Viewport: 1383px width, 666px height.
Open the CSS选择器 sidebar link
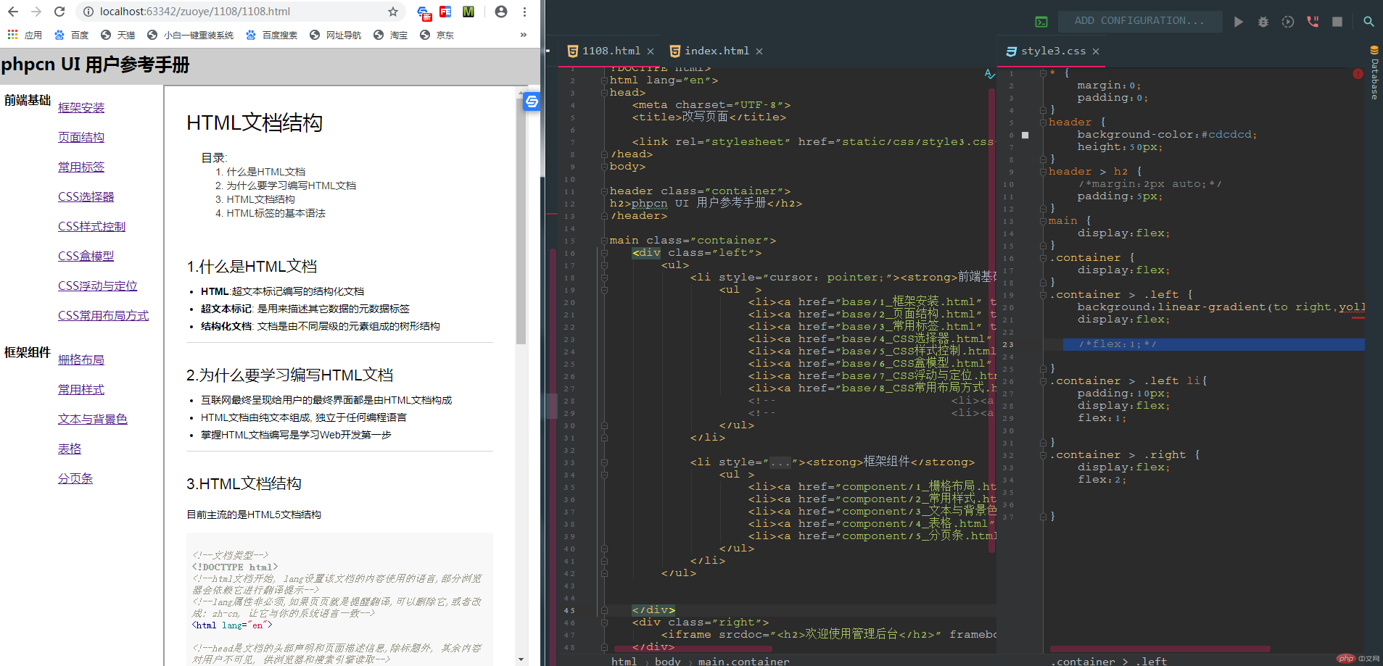(86, 196)
